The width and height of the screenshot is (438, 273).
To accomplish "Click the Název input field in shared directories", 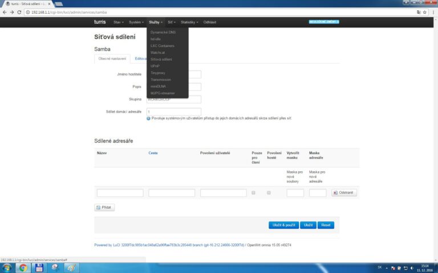I will [120, 193].
